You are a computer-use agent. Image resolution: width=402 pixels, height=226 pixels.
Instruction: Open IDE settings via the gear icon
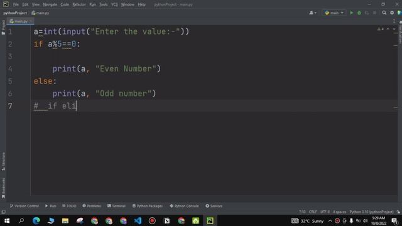click(x=392, y=13)
